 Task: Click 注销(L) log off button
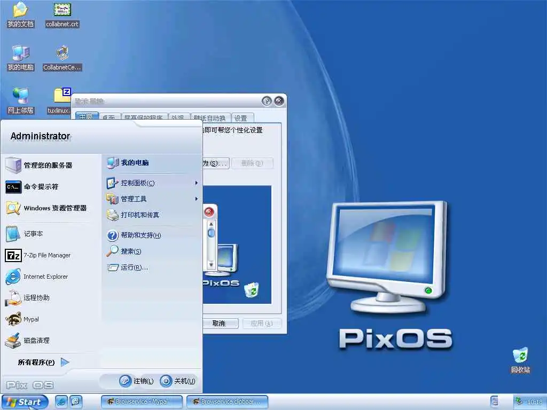click(x=137, y=381)
